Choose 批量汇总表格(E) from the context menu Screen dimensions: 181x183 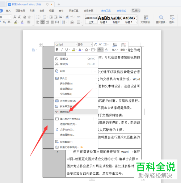coord(76,147)
